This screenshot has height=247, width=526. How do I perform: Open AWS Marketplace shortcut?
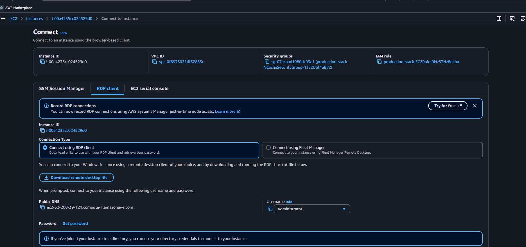pyautogui.click(x=16, y=8)
